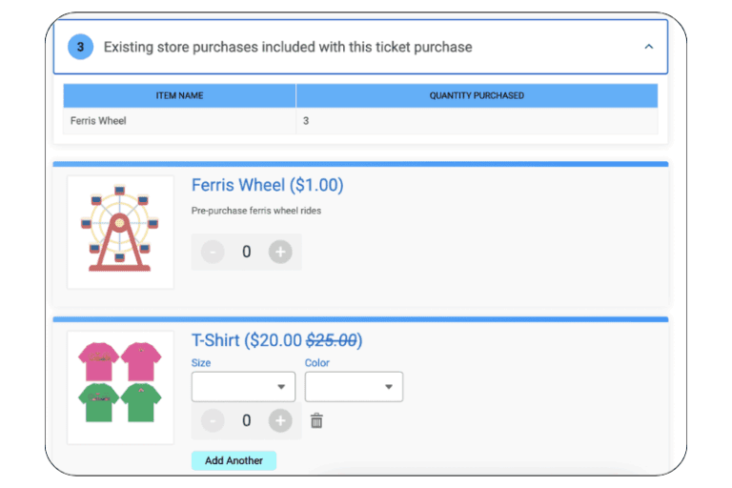Click the Ferris Wheel quantity value field

click(246, 253)
